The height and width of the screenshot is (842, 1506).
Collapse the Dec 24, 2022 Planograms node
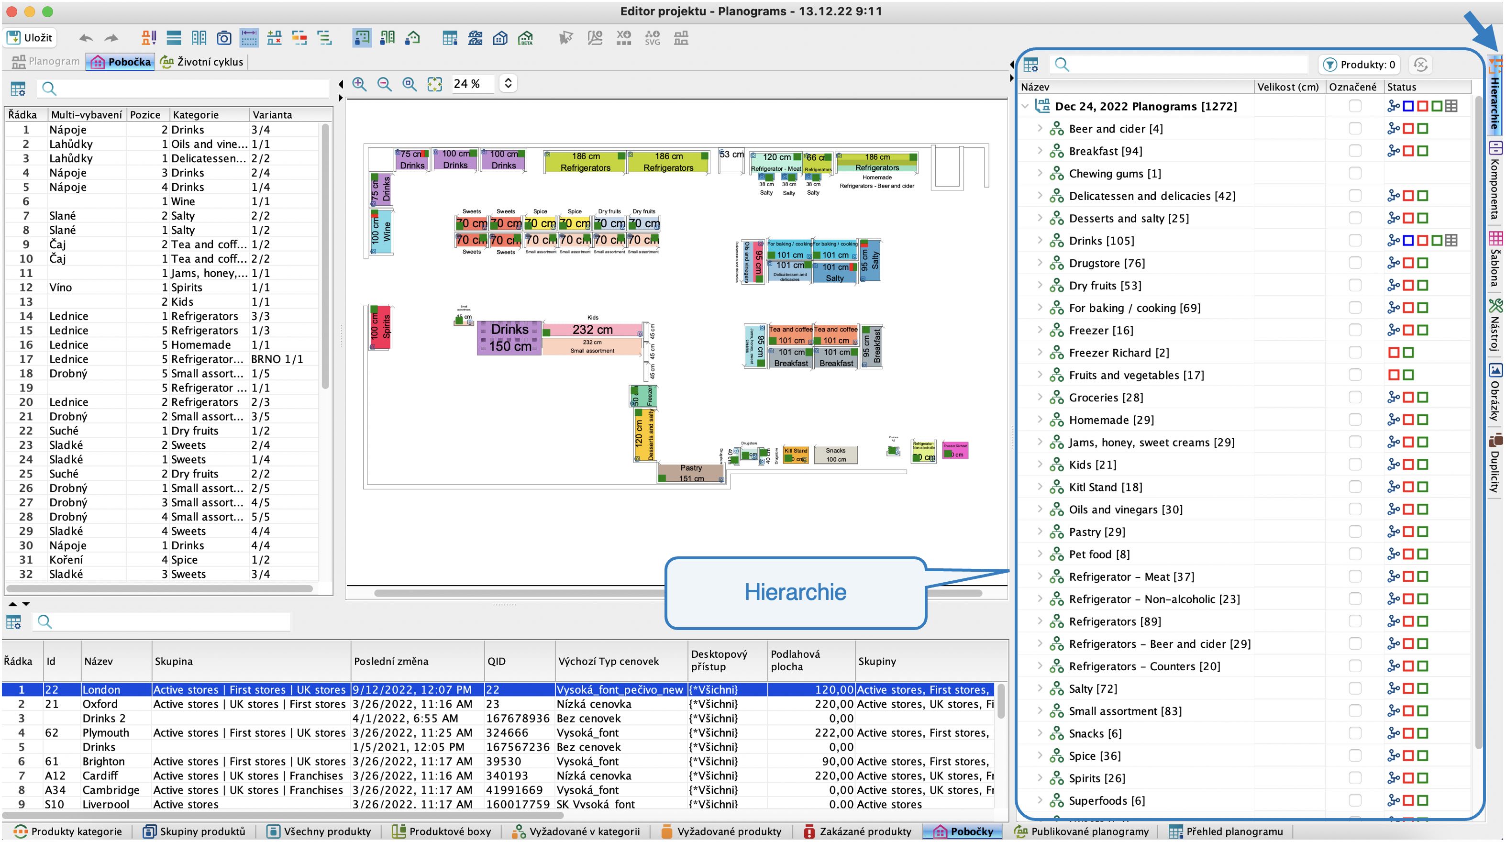[1025, 106]
